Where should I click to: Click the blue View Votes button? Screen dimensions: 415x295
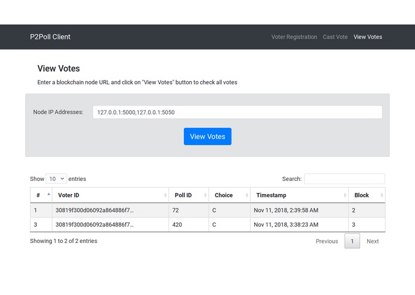[208, 137]
